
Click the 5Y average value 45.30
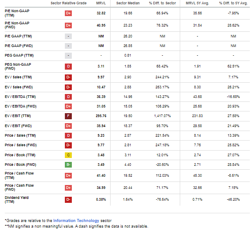(x=197, y=175)
